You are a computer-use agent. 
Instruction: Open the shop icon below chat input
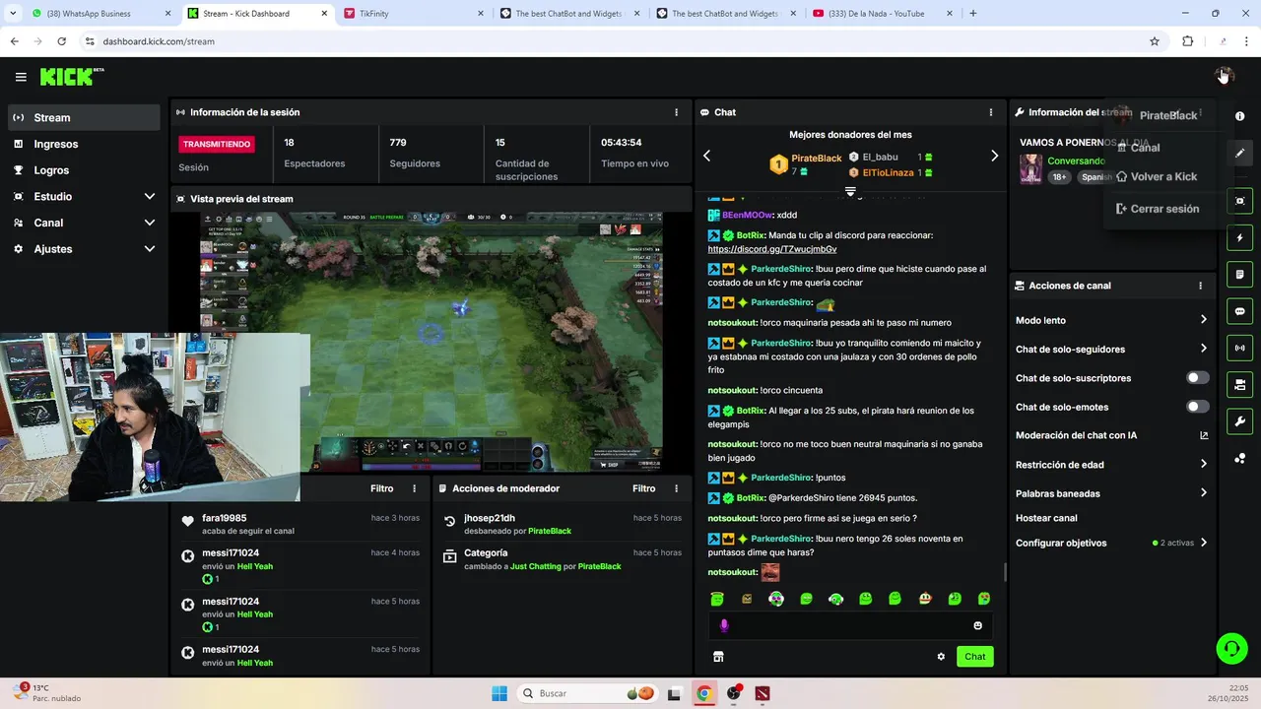(718, 657)
